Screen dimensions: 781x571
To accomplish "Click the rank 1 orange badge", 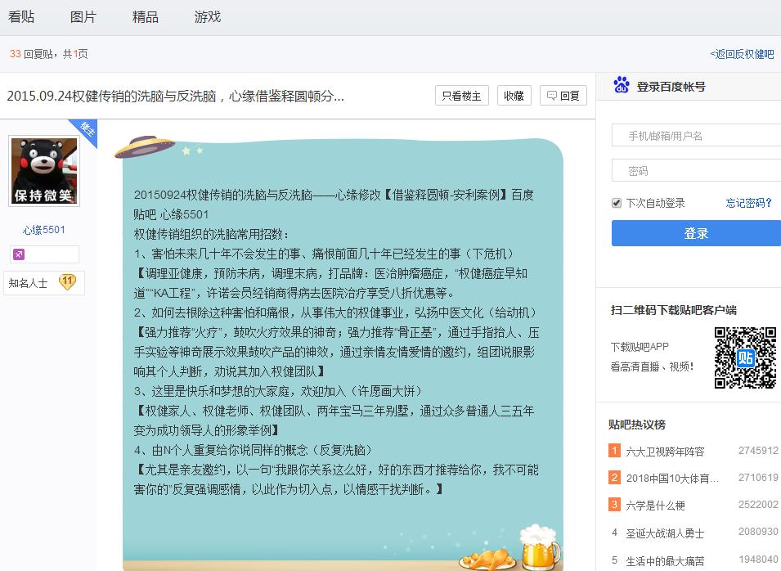I will 614,451.
